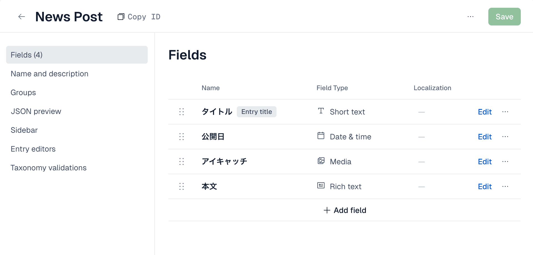Open the Taxonomy validations section

(x=49, y=168)
